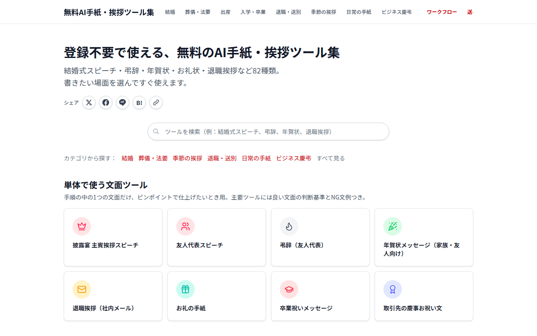Image resolution: width=537 pixels, height=336 pixels.
Task: Share page on X (Twitter)
Action: [89, 102]
